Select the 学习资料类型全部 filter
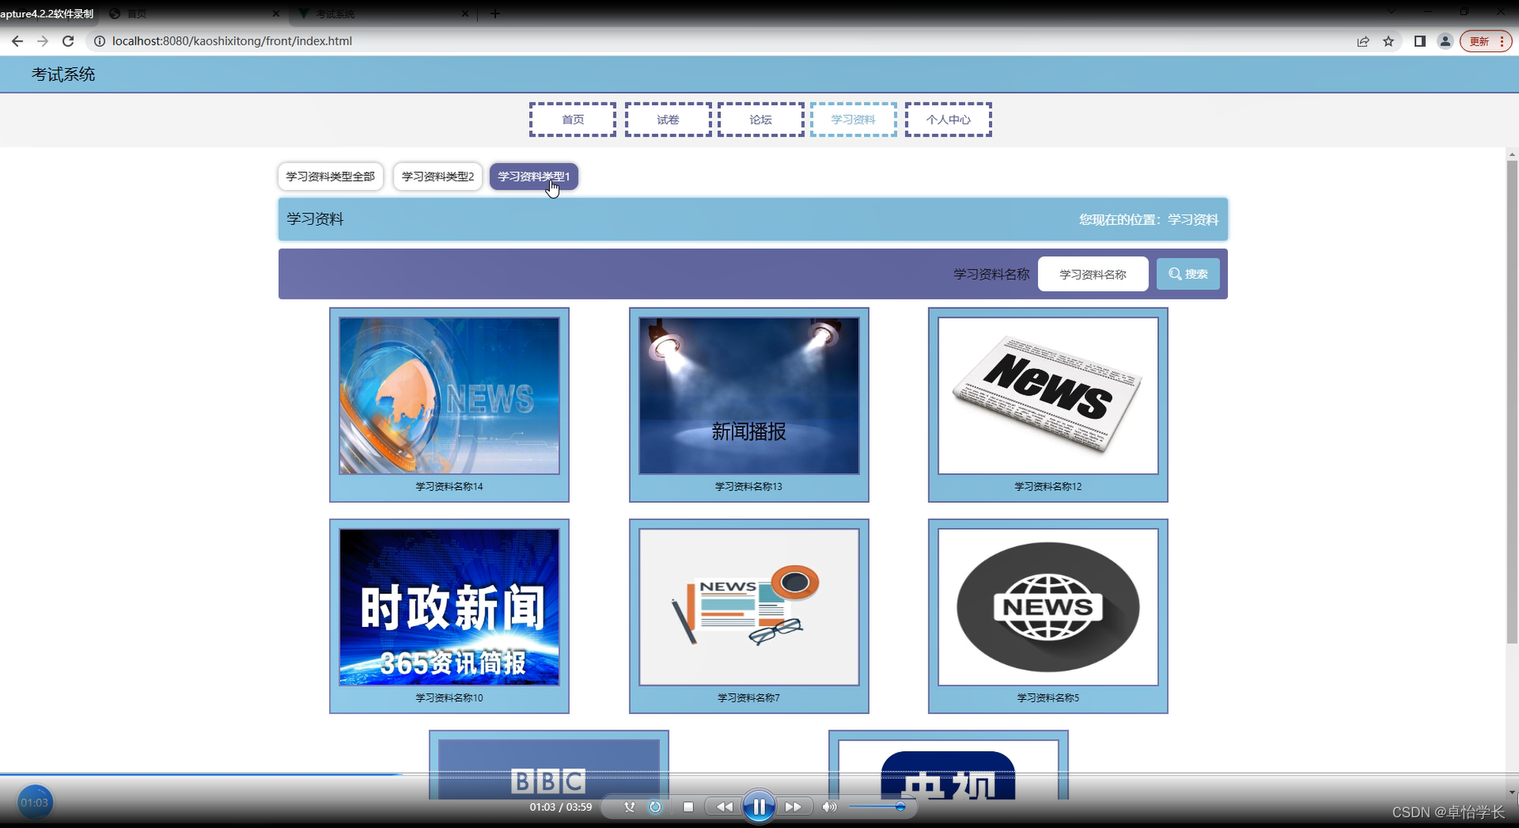Screen dimensions: 1519x828 [331, 176]
